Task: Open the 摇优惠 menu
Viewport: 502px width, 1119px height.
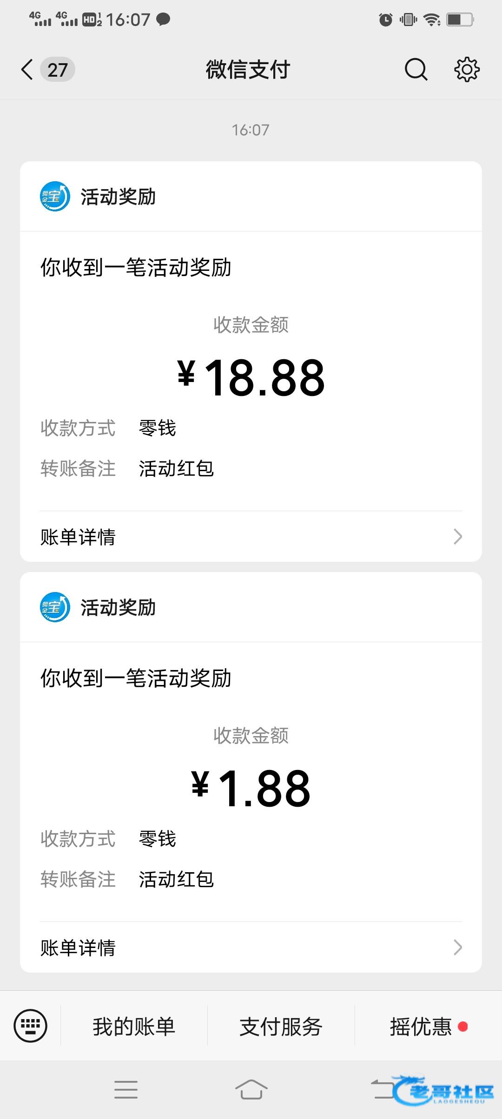Action: 421,1027
